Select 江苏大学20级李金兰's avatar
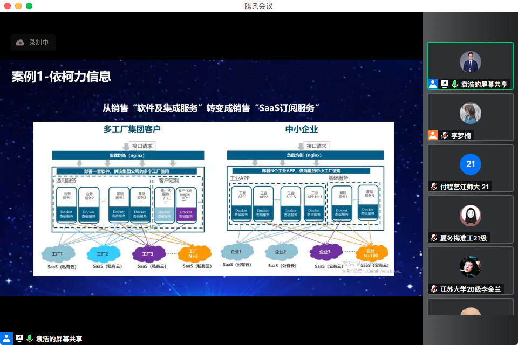The width and height of the screenshot is (518, 345). point(470,266)
